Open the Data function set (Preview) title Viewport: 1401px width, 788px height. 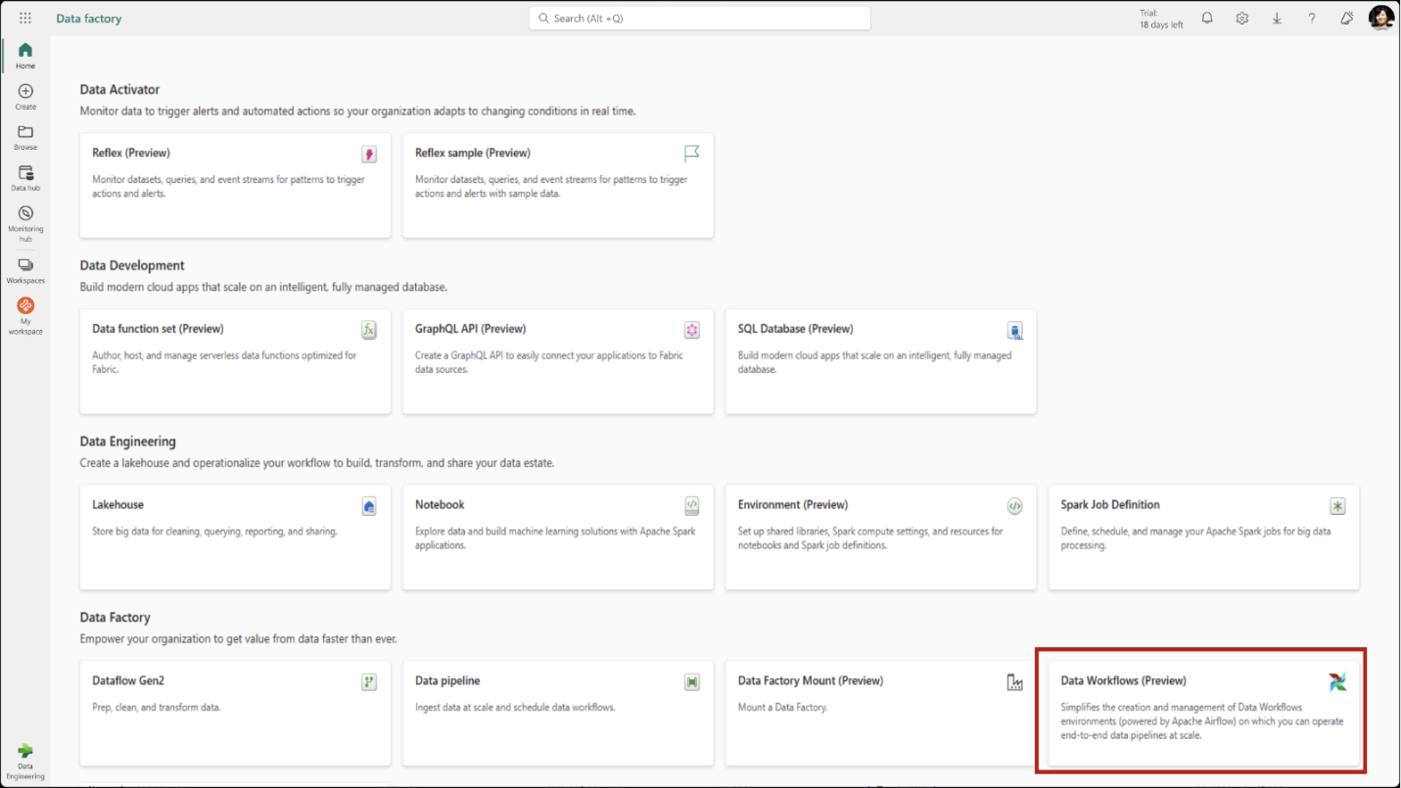pyautogui.click(x=158, y=329)
